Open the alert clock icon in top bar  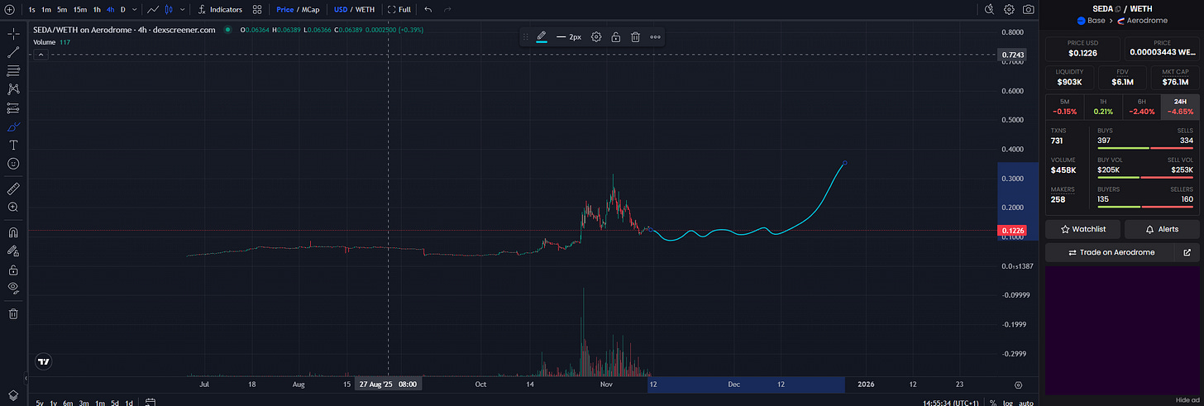(990, 9)
